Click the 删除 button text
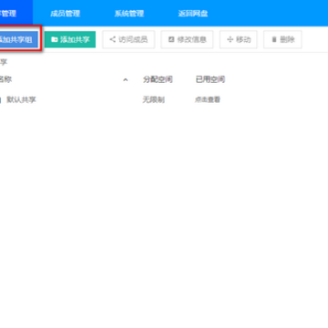 coord(287,39)
